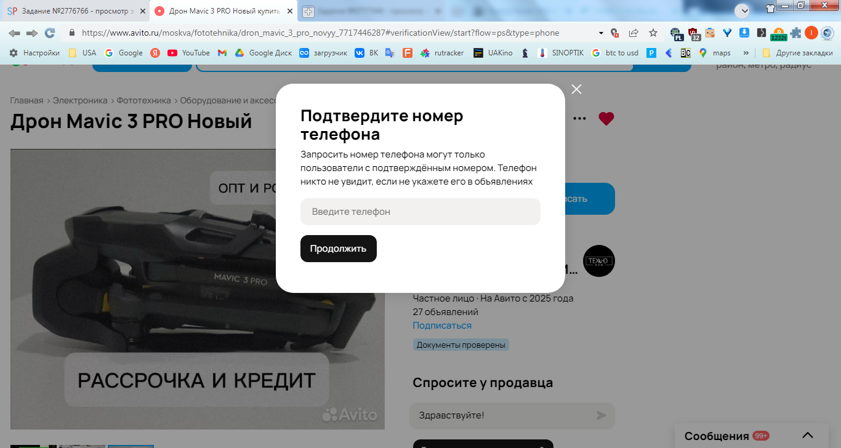The width and height of the screenshot is (841, 448).
Task: Click the Главная breadcrumb link
Action: click(x=26, y=100)
